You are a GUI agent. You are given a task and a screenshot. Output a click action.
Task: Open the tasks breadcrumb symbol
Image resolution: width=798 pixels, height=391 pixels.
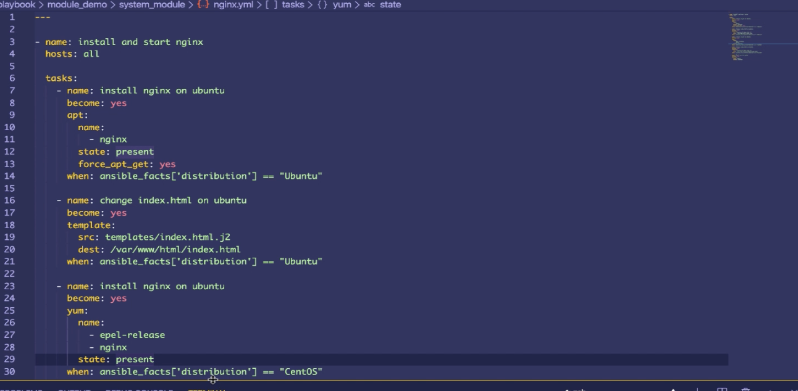coord(293,5)
